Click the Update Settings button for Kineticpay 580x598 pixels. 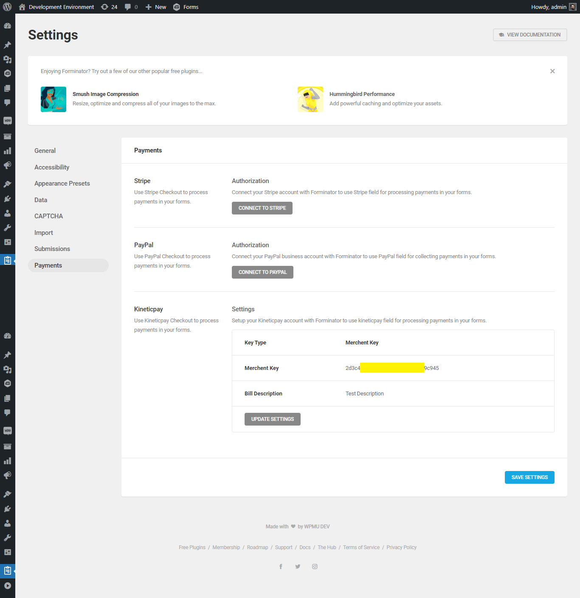tap(273, 419)
